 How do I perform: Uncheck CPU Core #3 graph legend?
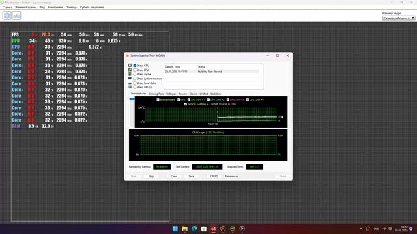click(228, 99)
